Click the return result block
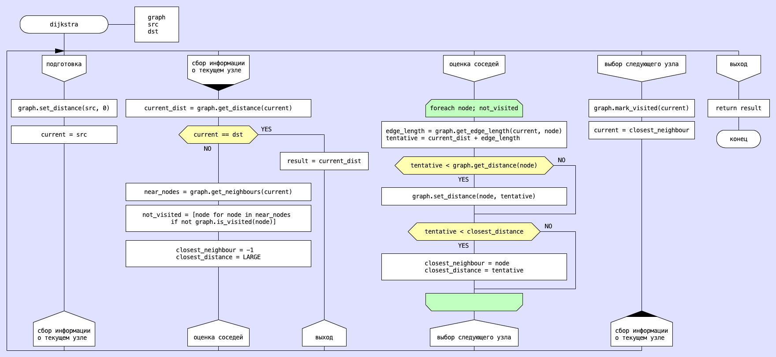This screenshot has height=357, width=776. coord(739,108)
